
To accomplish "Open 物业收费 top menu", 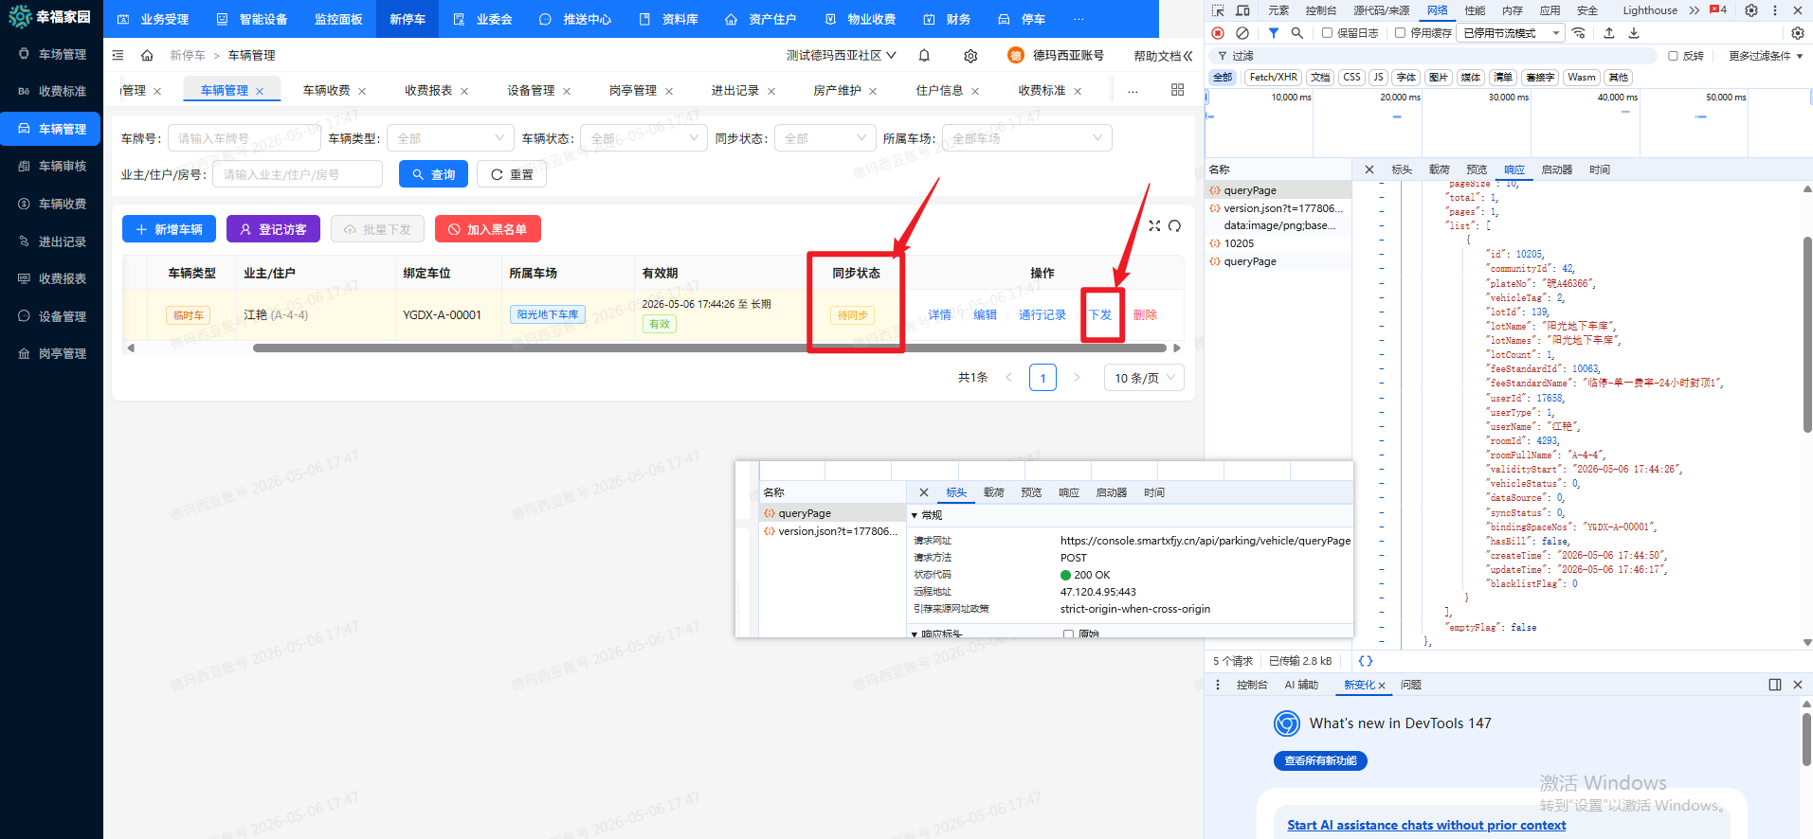I will click(x=861, y=19).
